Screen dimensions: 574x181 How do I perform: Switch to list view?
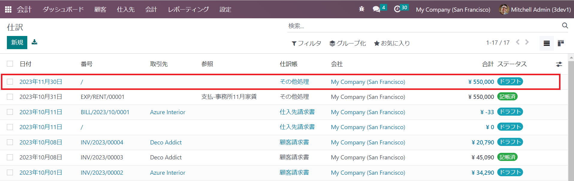click(x=546, y=43)
